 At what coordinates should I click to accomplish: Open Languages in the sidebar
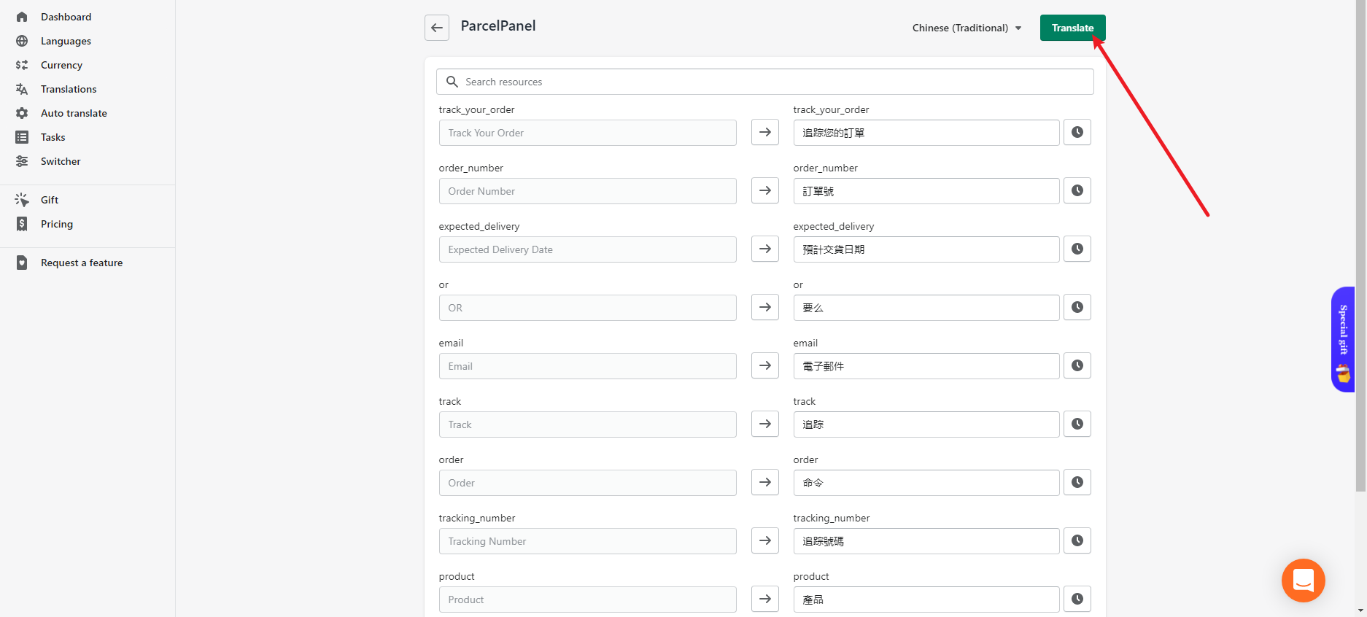point(66,41)
